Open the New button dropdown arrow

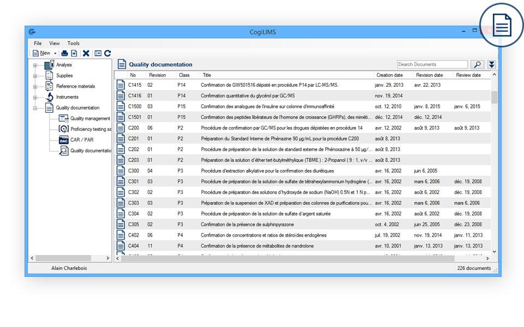55,53
